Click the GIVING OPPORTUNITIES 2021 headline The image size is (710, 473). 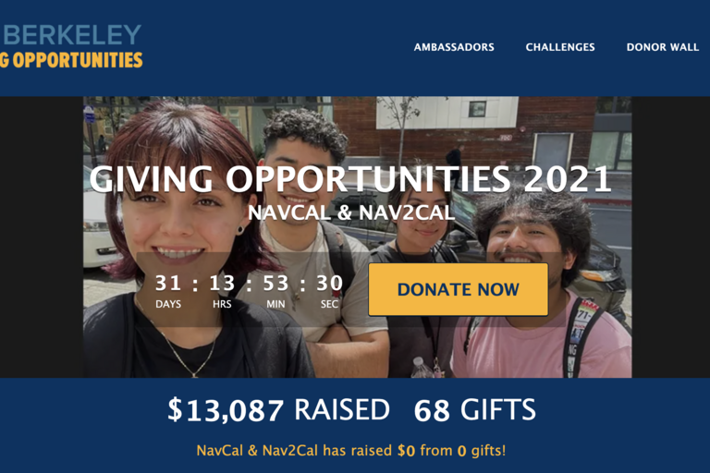[x=350, y=179]
